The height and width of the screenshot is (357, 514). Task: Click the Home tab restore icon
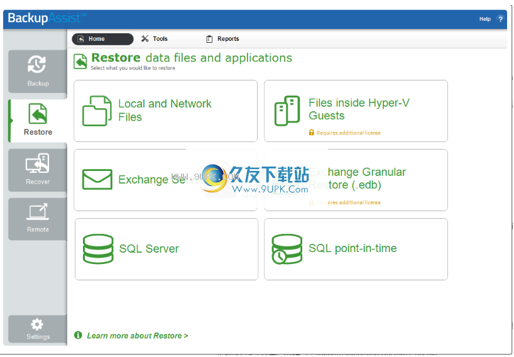80,39
